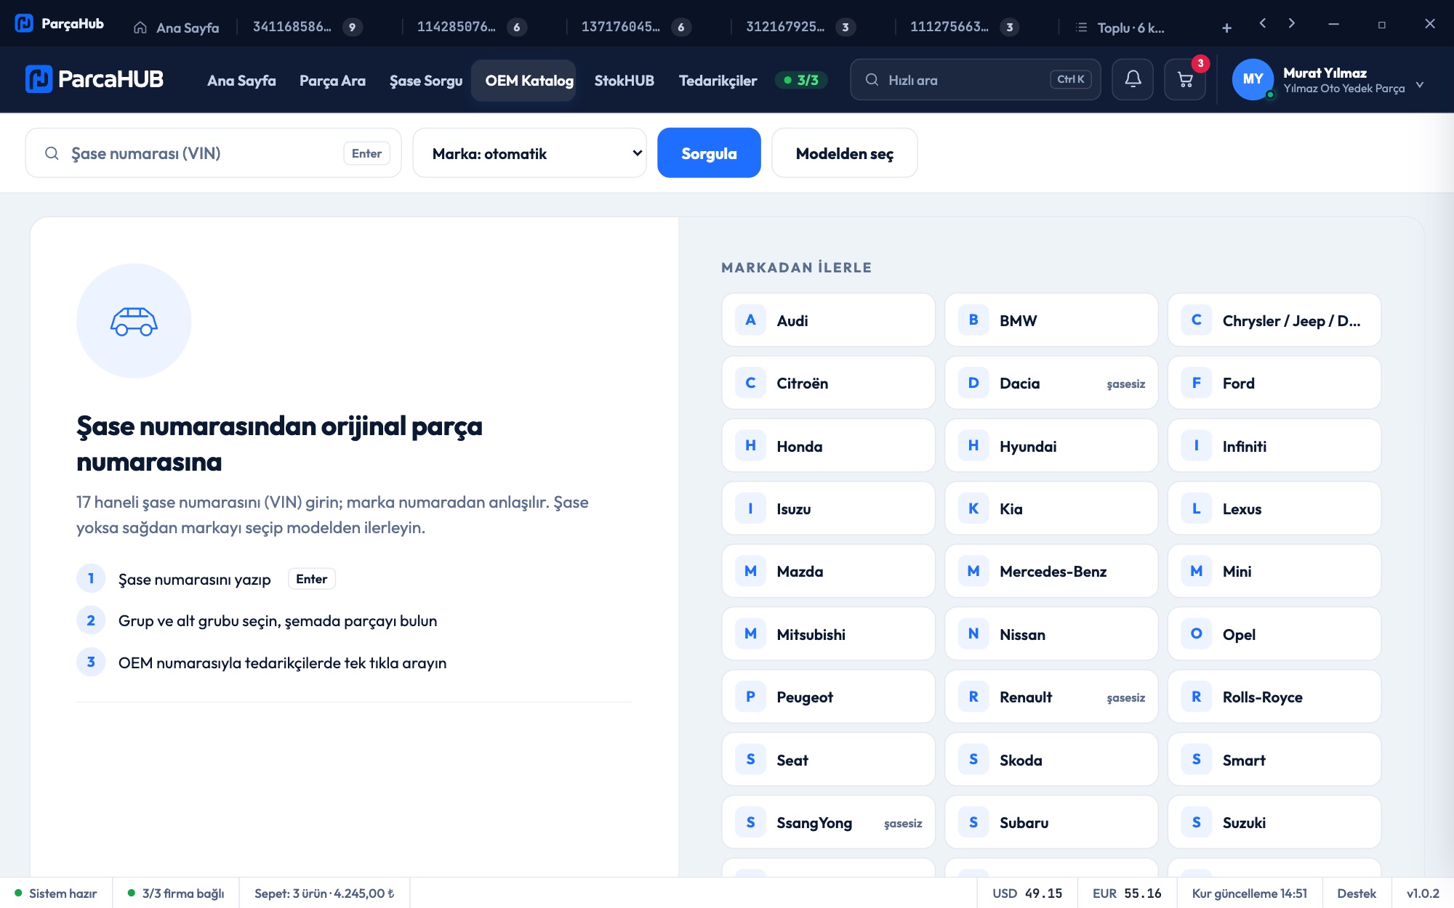1454x908 pixels.
Task: Open the 341168586... tab
Action: (x=307, y=28)
